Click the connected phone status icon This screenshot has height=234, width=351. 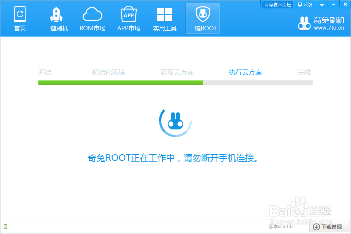point(5,226)
